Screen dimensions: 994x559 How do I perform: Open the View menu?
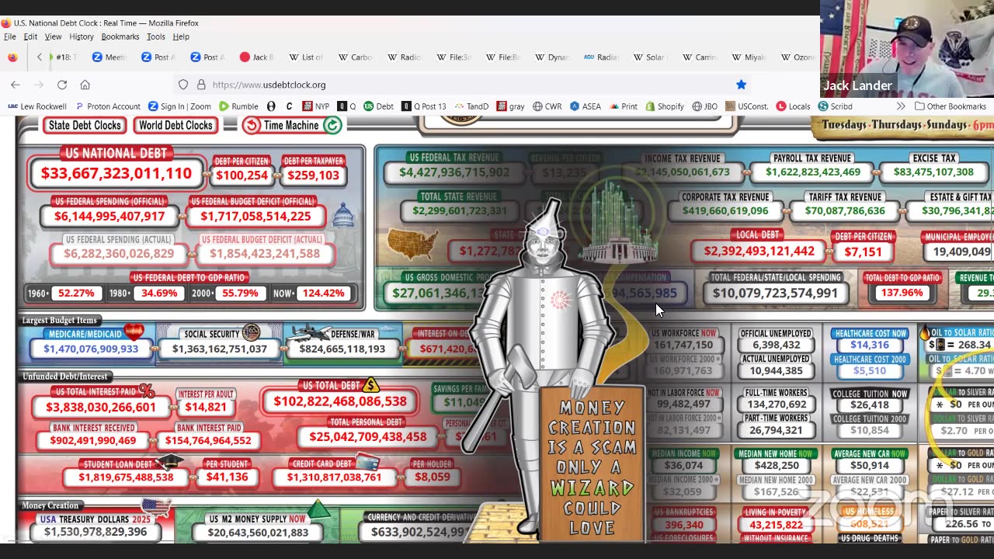[53, 36]
